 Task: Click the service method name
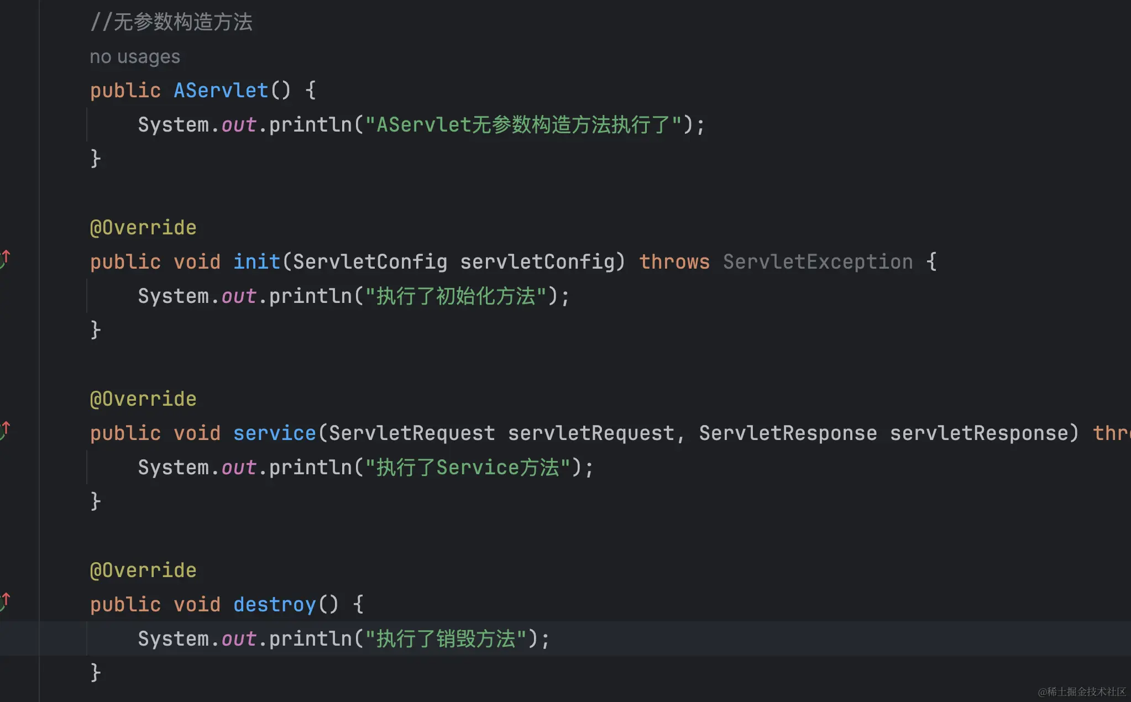pyautogui.click(x=274, y=433)
